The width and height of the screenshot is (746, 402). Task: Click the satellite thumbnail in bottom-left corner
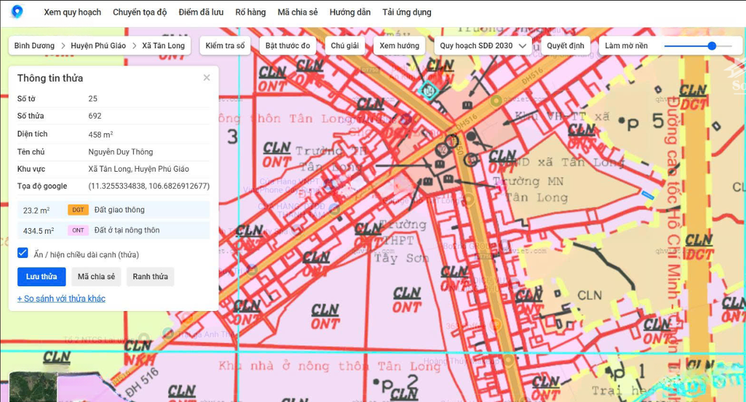point(32,386)
